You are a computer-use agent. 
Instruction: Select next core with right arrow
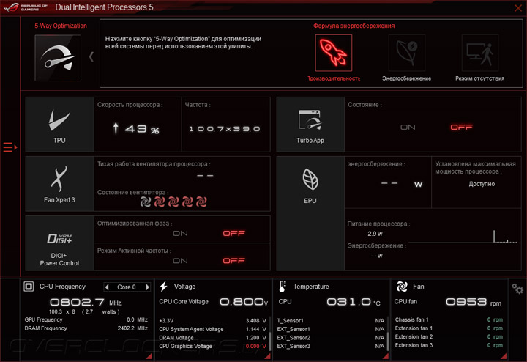(147, 287)
